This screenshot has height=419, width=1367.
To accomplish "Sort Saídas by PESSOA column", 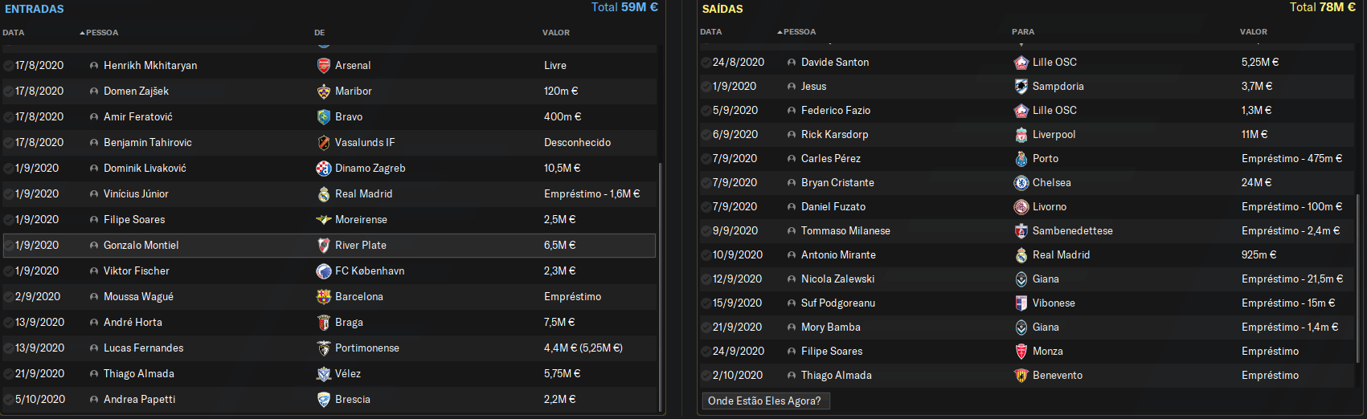I will click(799, 32).
